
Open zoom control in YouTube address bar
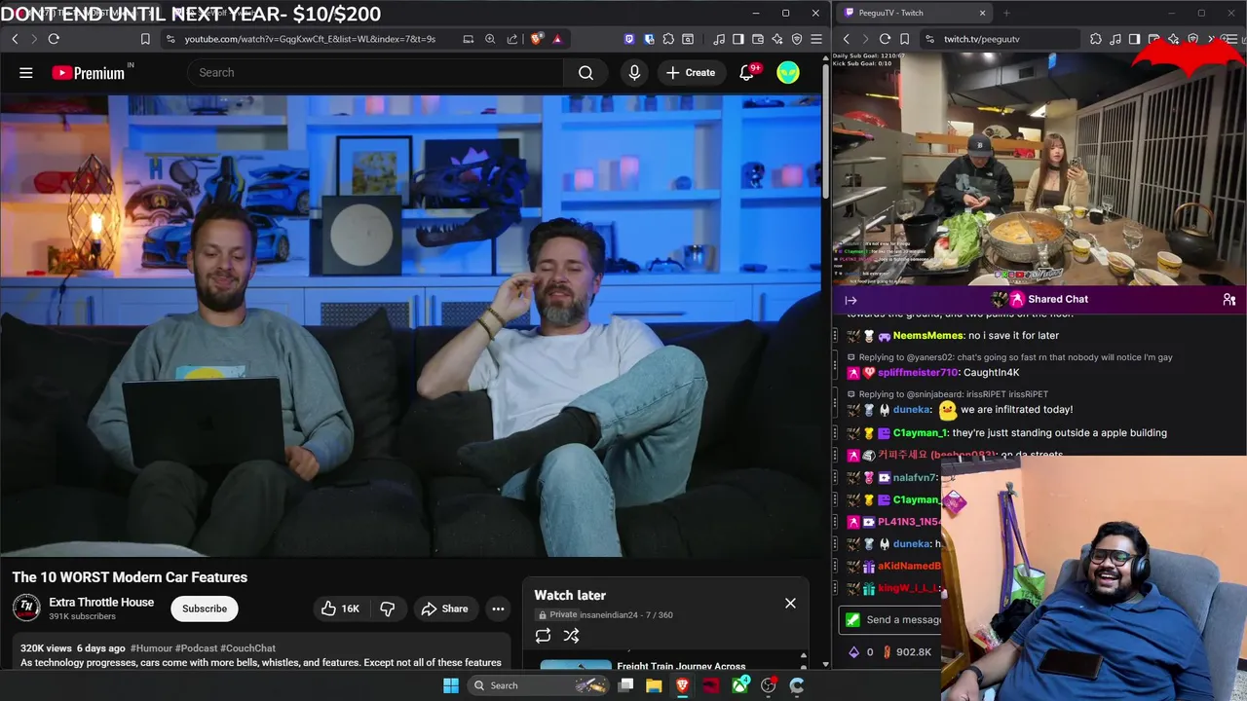click(x=490, y=39)
